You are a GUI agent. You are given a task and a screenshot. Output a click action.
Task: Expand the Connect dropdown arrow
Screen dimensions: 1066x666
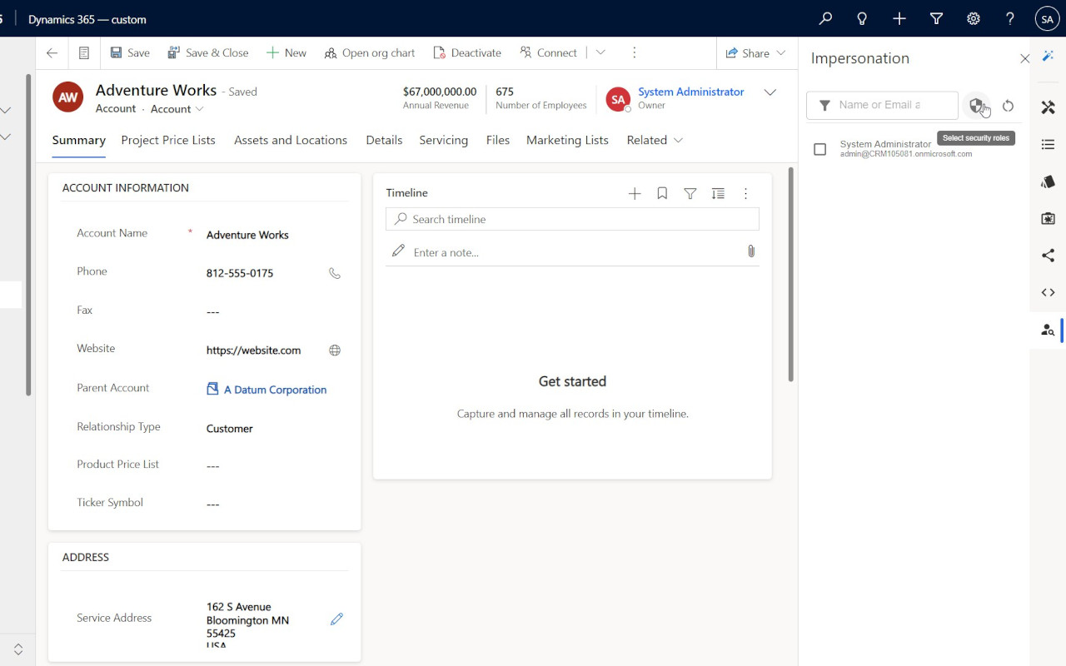600,52
